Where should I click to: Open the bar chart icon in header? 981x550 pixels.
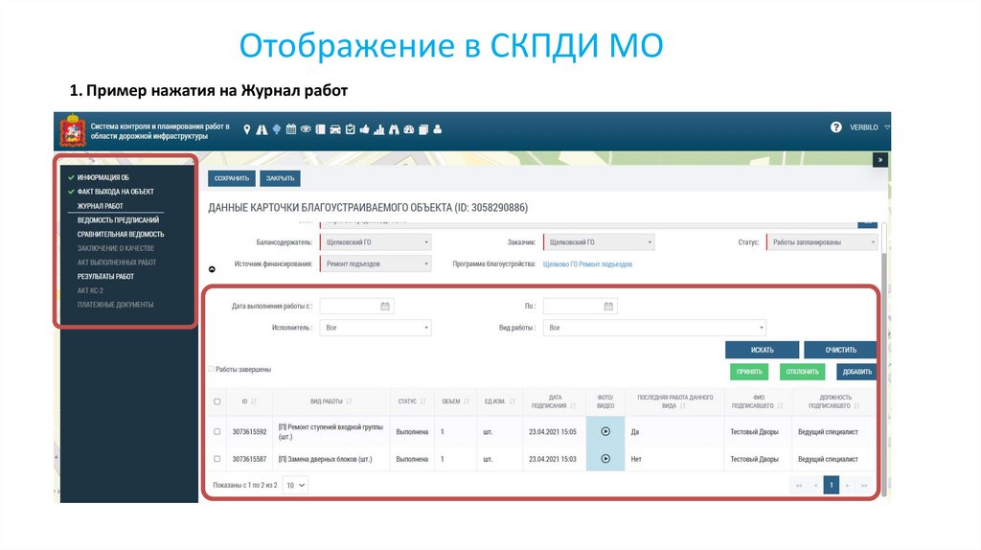tap(379, 129)
